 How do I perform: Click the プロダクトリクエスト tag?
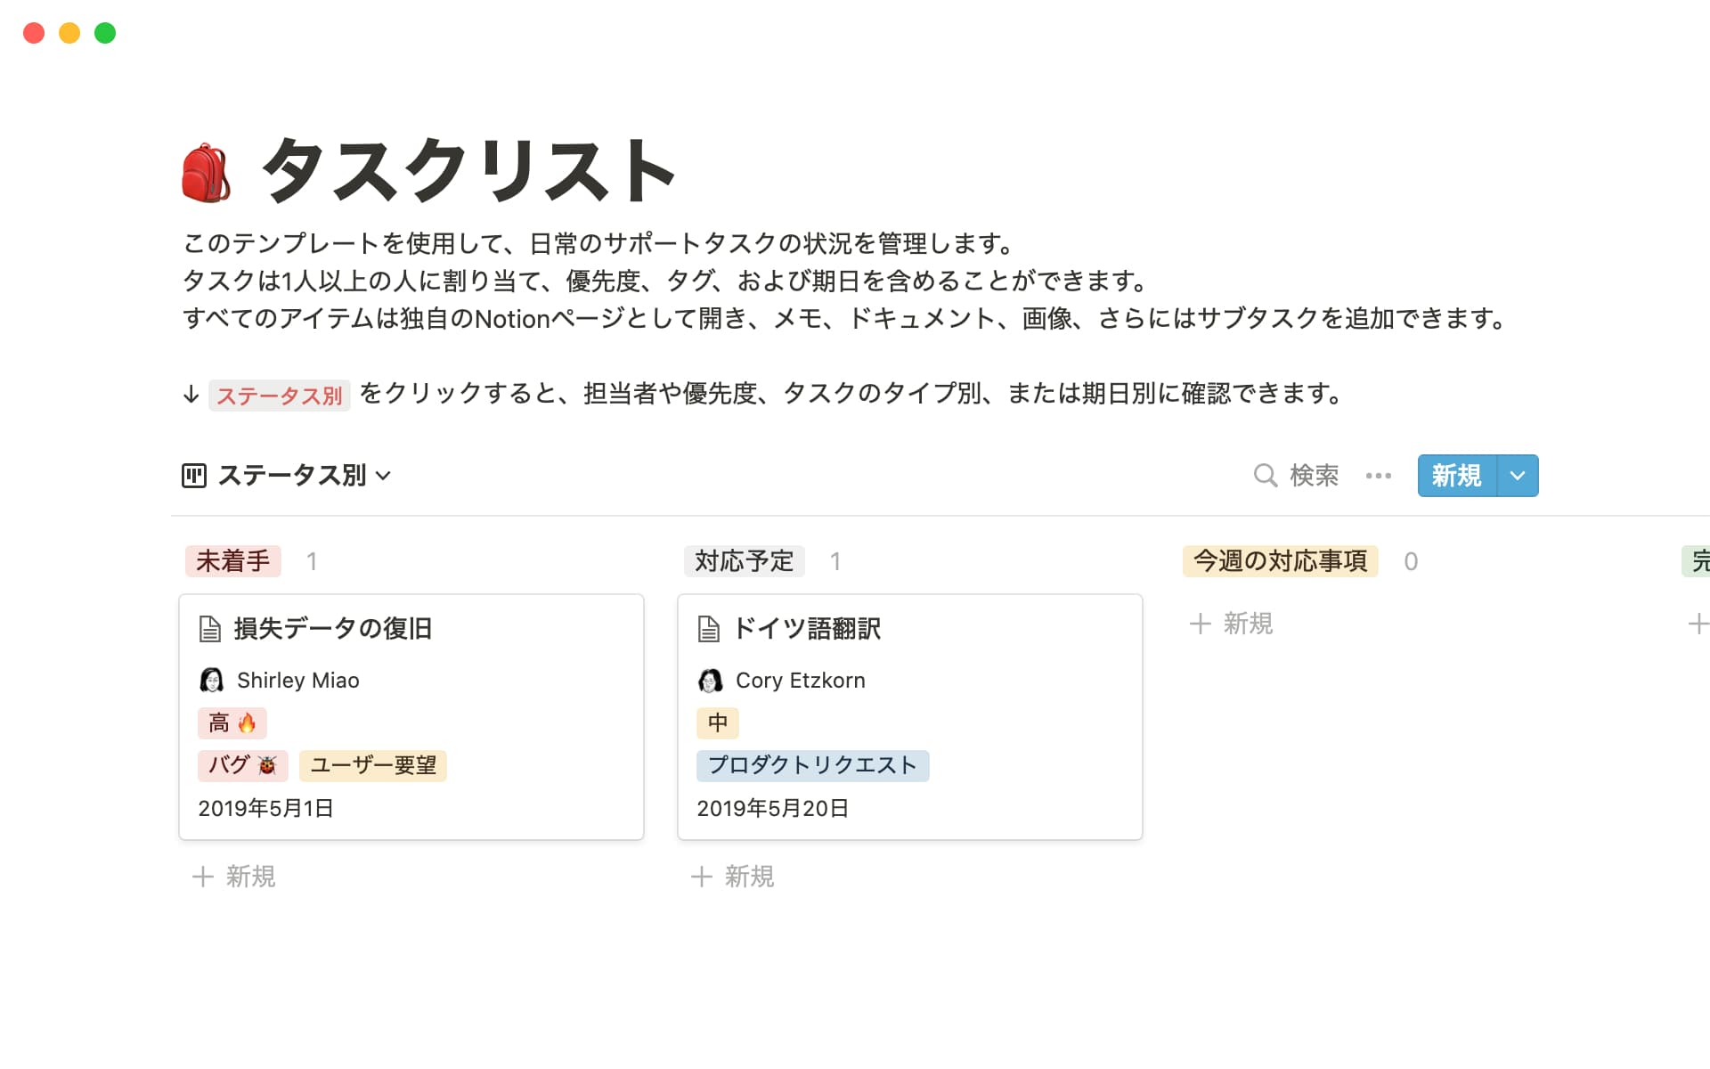[812, 765]
